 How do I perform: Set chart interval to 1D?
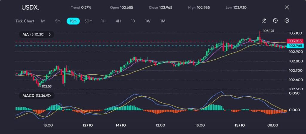click(x=133, y=21)
